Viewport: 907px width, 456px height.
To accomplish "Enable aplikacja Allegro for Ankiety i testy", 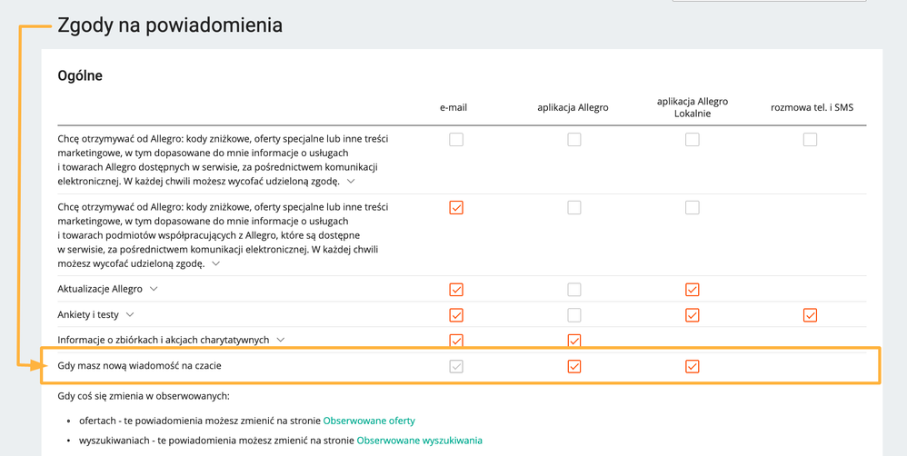I will click(x=573, y=315).
